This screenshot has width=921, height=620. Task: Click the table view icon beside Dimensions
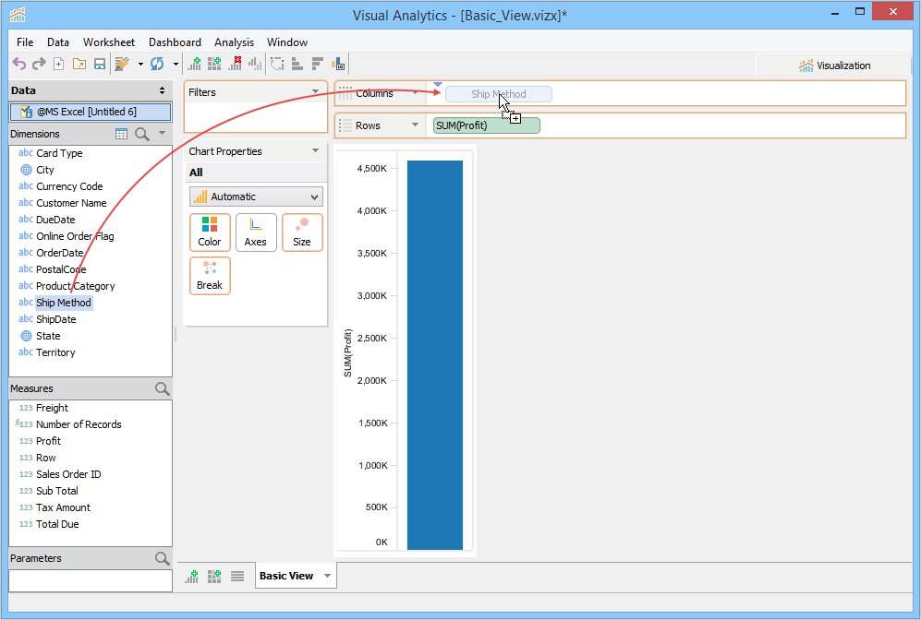tap(122, 134)
